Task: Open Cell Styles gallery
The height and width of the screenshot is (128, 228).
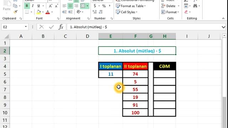Action: (x=126, y=12)
